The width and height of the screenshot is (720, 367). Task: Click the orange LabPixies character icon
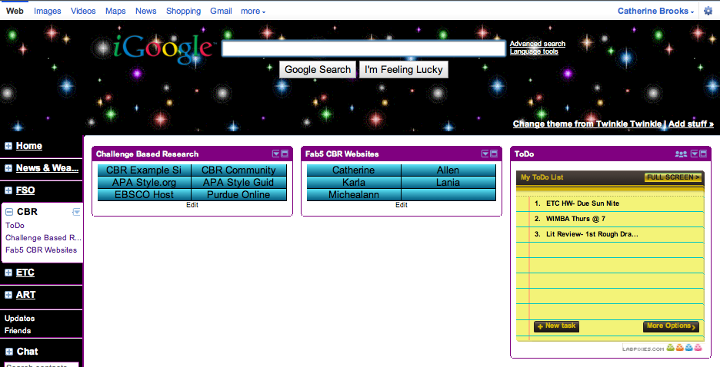coord(679,348)
